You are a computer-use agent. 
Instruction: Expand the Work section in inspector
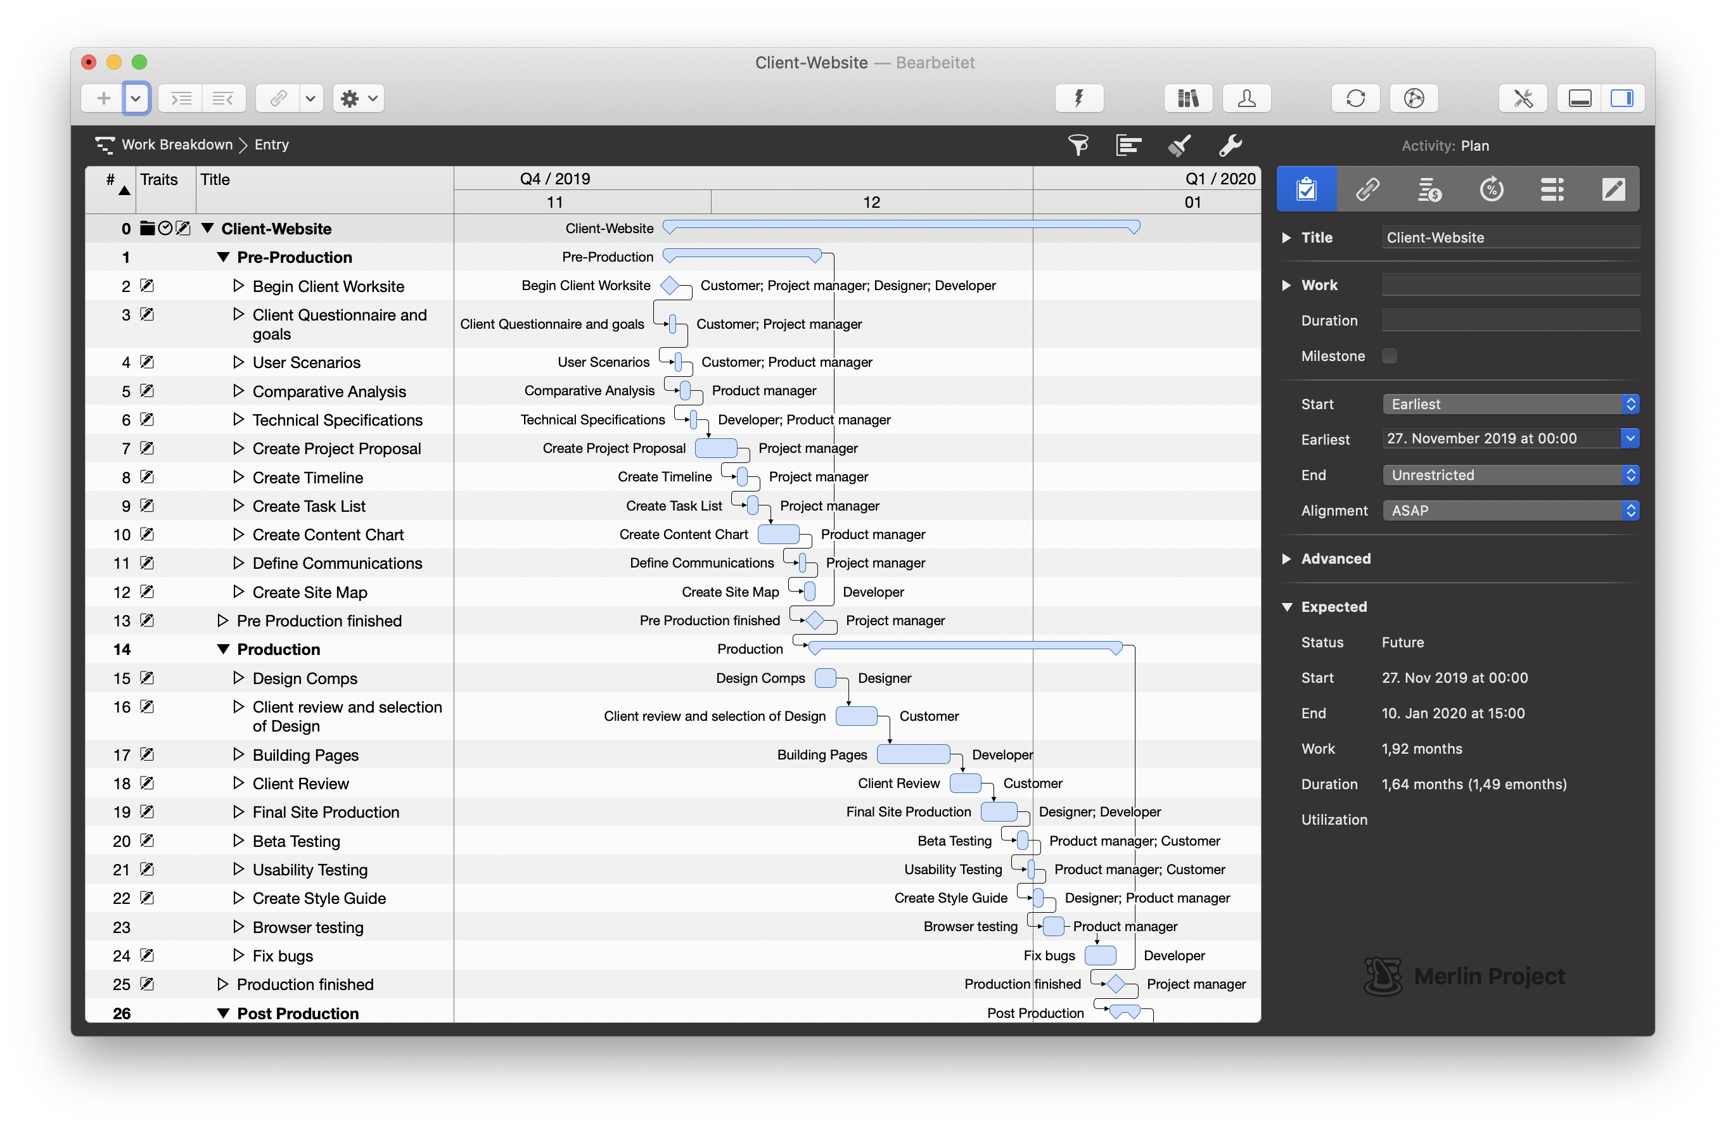(1286, 285)
